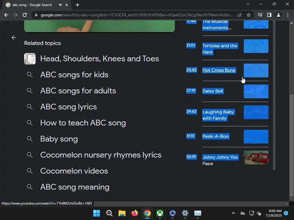
Task: Open the tab search chevron
Action: [248, 4]
